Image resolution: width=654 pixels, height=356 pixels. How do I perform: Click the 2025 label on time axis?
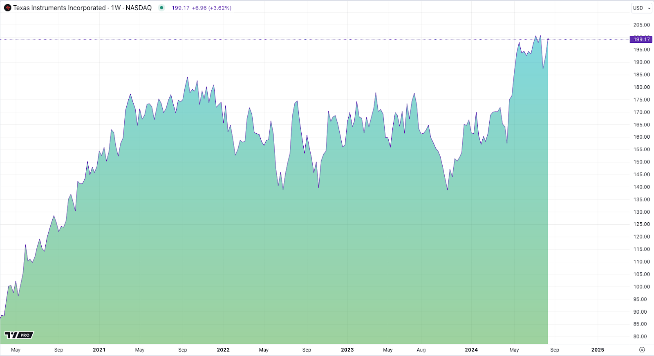(x=598, y=350)
